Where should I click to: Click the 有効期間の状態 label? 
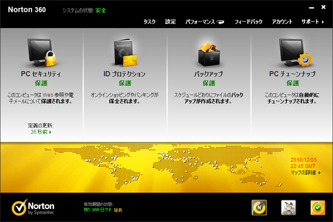point(98,204)
